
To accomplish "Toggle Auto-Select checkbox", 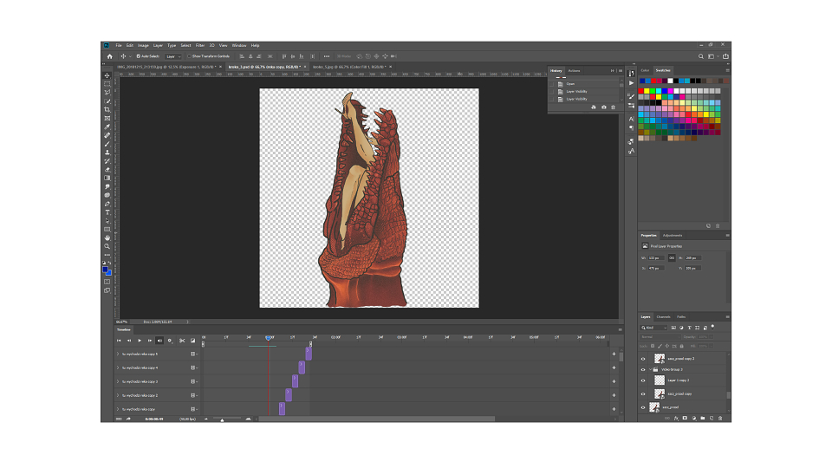I will point(139,56).
